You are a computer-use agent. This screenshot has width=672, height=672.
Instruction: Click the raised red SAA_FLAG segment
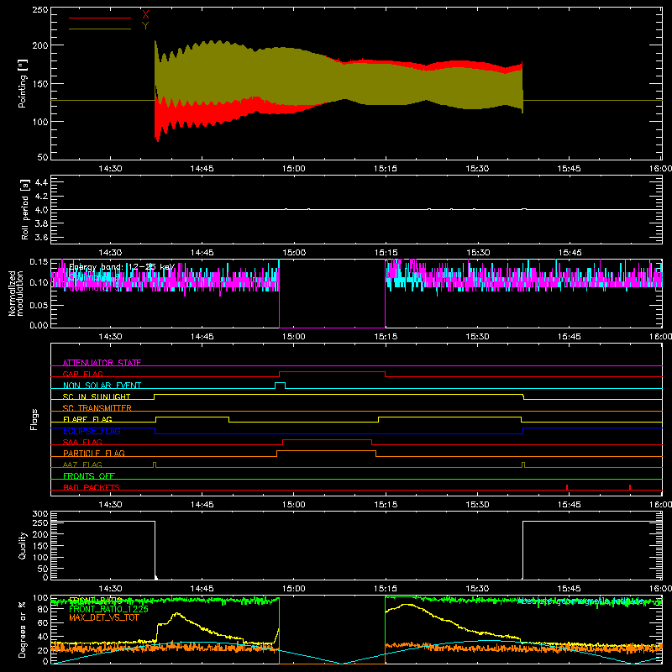(x=327, y=439)
